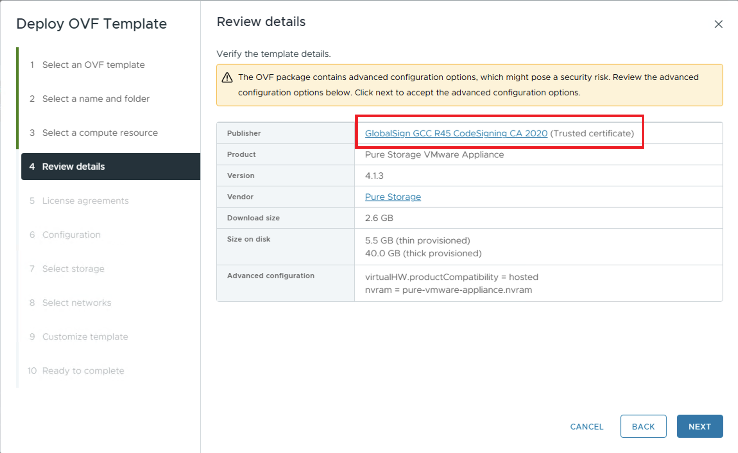Click the Download size value 2.6 GB
The width and height of the screenshot is (738, 453).
379,218
